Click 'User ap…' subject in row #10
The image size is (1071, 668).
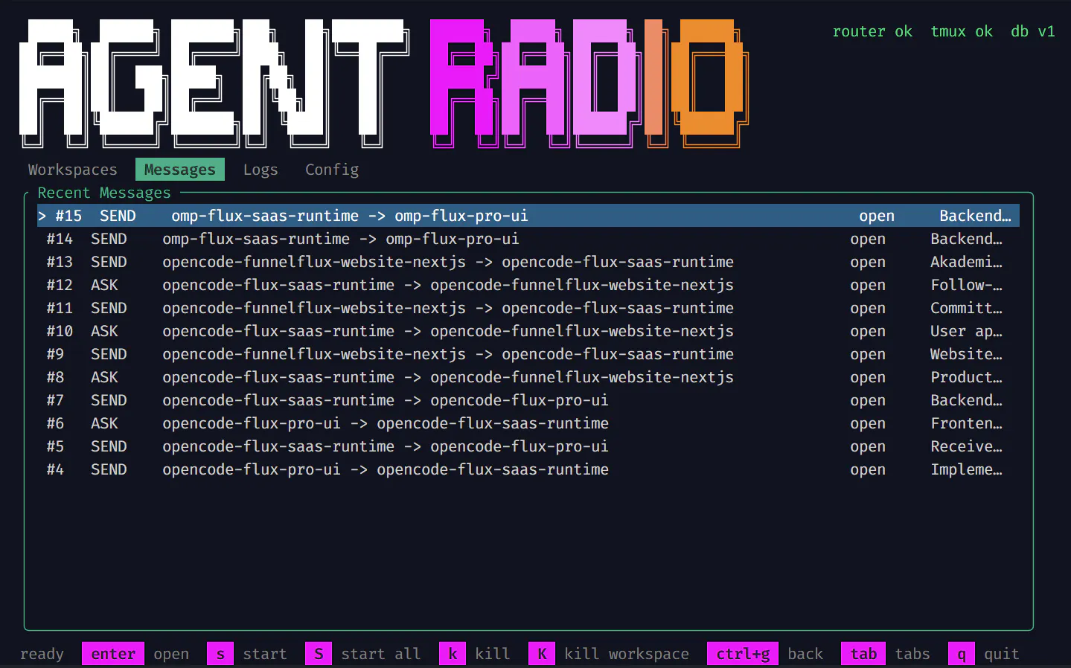[x=966, y=331]
